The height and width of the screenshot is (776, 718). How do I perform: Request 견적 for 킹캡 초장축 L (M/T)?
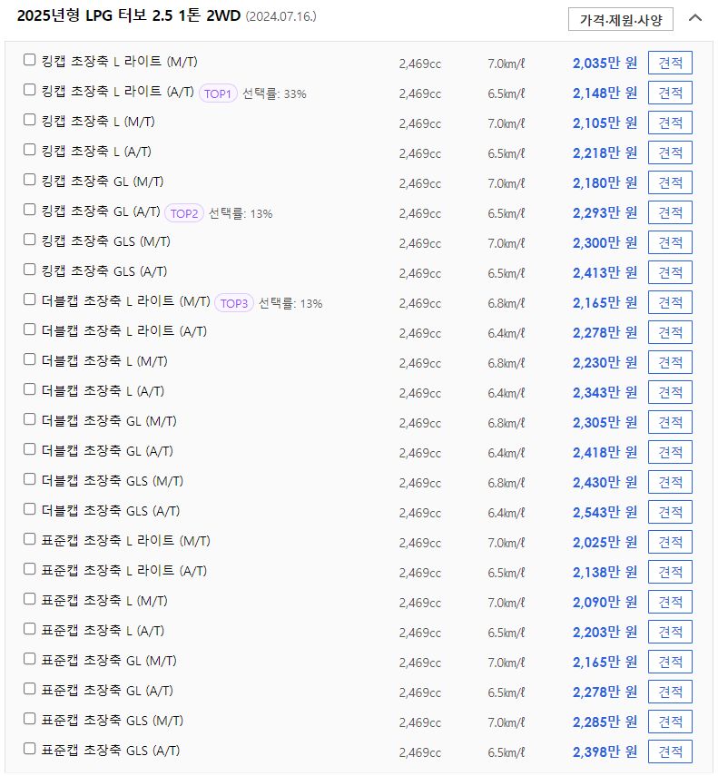click(670, 123)
